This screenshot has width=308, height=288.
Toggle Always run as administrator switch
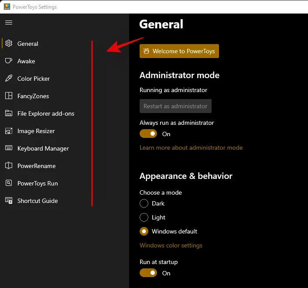(x=148, y=134)
